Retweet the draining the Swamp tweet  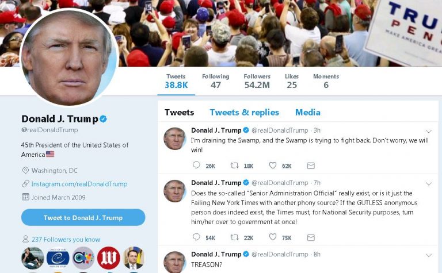pyautogui.click(x=235, y=166)
